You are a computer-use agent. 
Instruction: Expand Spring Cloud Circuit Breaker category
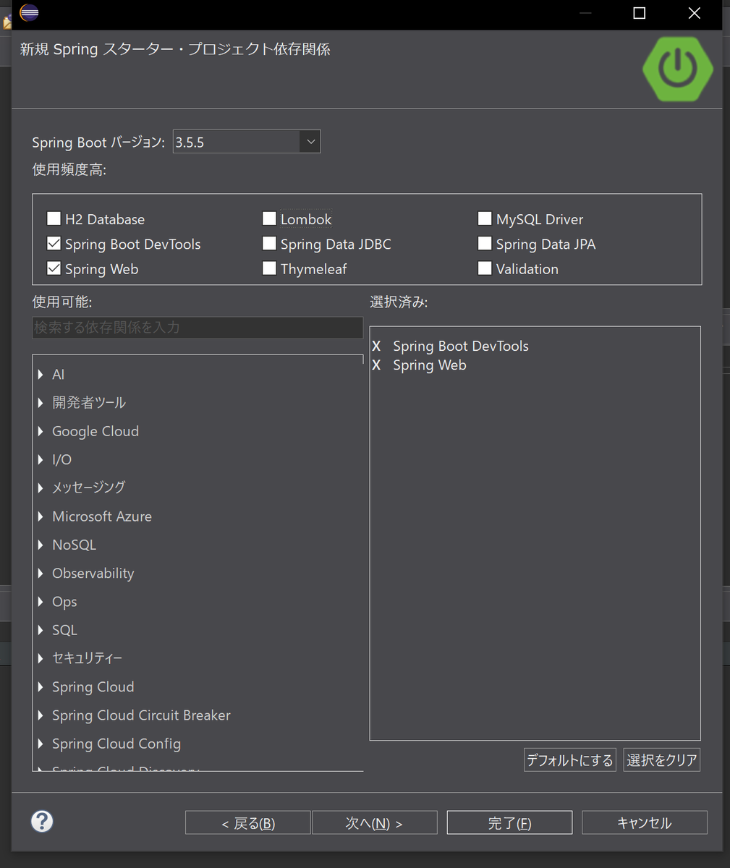coord(41,715)
